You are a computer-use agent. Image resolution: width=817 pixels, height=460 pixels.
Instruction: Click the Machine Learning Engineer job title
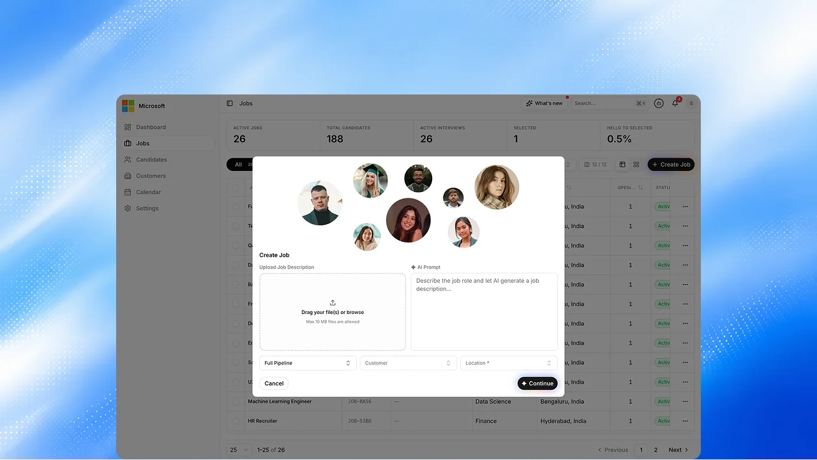(280, 402)
